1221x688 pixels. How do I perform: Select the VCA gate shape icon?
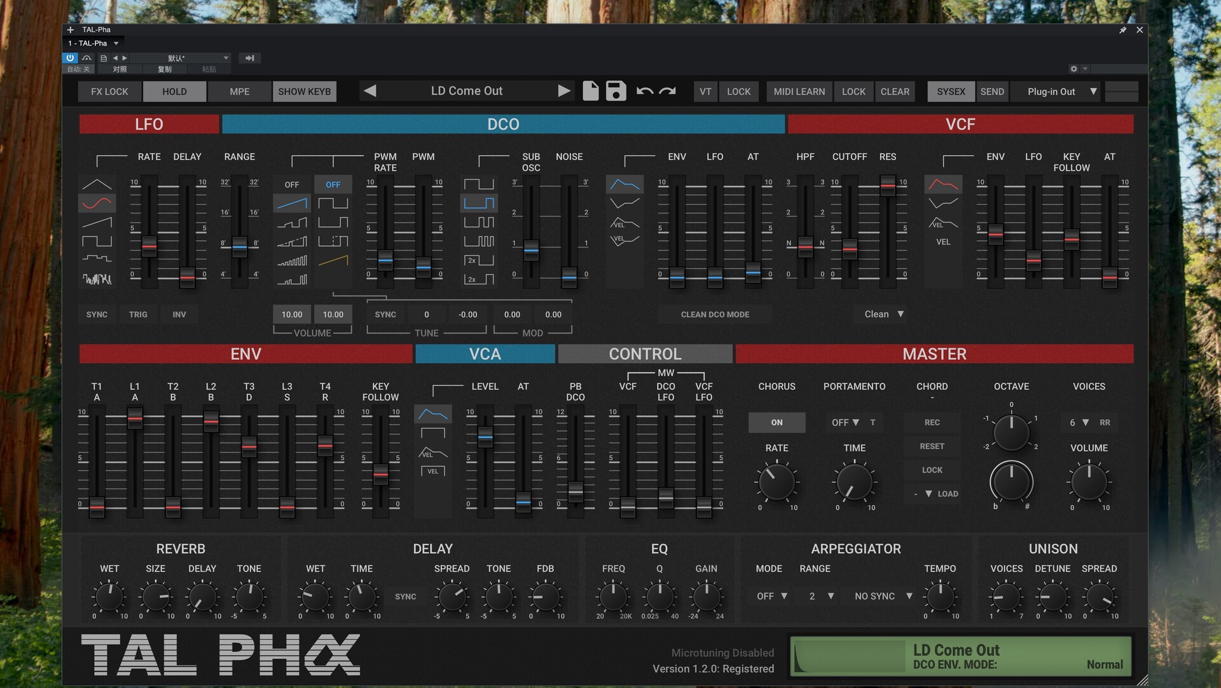tap(433, 434)
